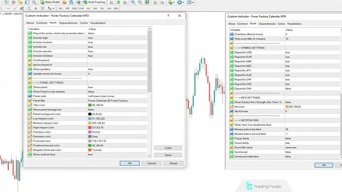
Task: Select the text 'A' drawing tool
Action: pos(36,8)
